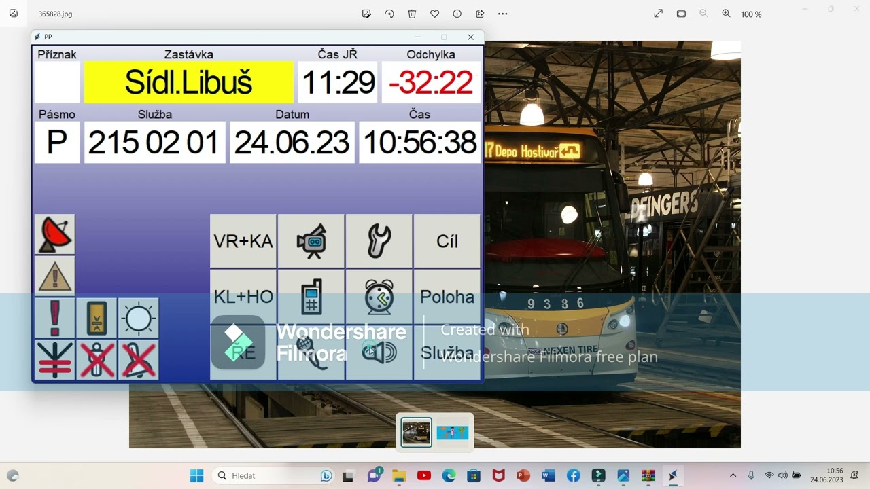Fit image to window in Photos
Screen dimensions: 870x489
681,14
